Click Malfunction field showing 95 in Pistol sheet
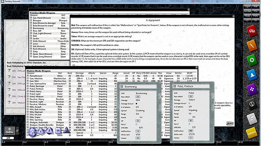Image resolution: width=261 pixels, height=146 pixels. (191, 131)
